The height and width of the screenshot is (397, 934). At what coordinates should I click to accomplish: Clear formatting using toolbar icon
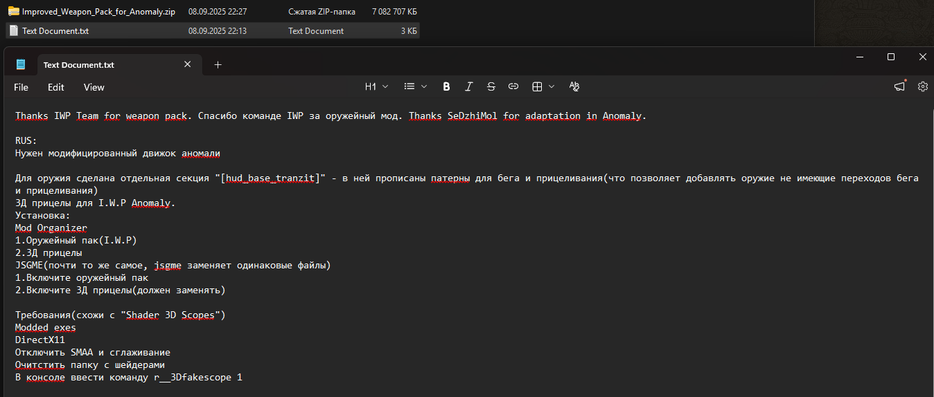coord(574,87)
